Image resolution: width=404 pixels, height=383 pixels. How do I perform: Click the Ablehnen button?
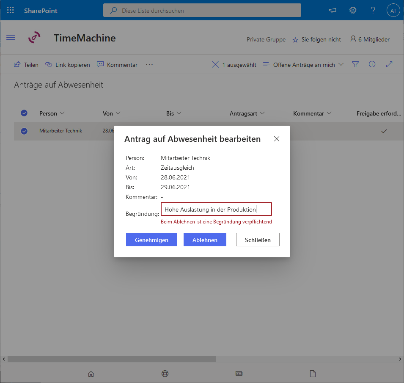pyautogui.click(x=205, y=240)
